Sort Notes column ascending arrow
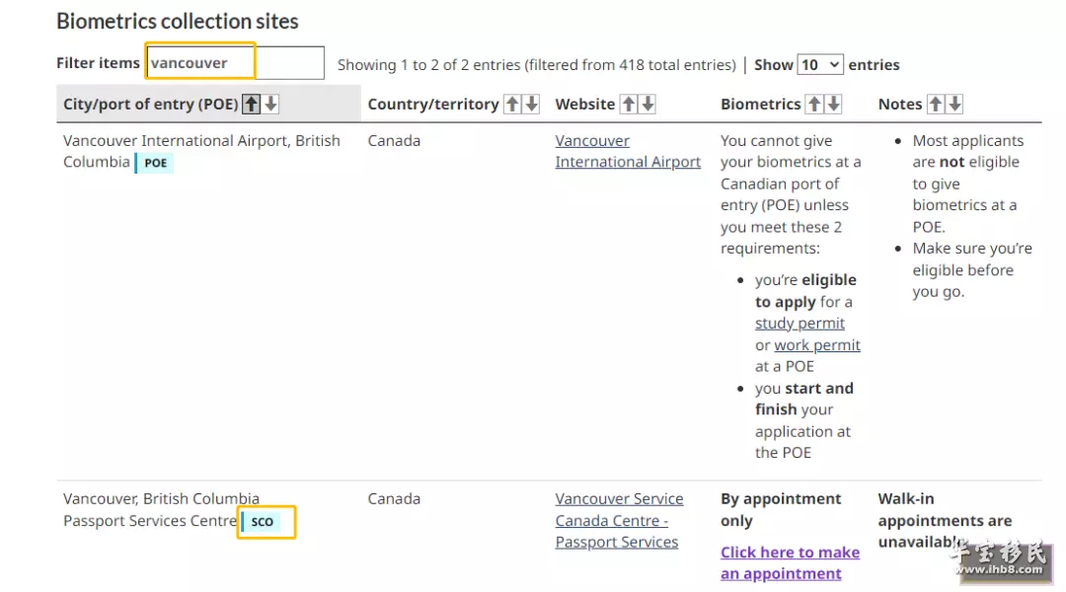This screenshot has height=592, width=1066. point(936,104)
